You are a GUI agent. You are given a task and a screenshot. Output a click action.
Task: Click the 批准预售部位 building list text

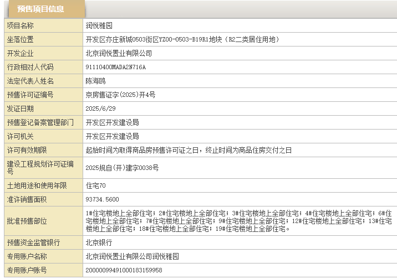pos(238,221)
